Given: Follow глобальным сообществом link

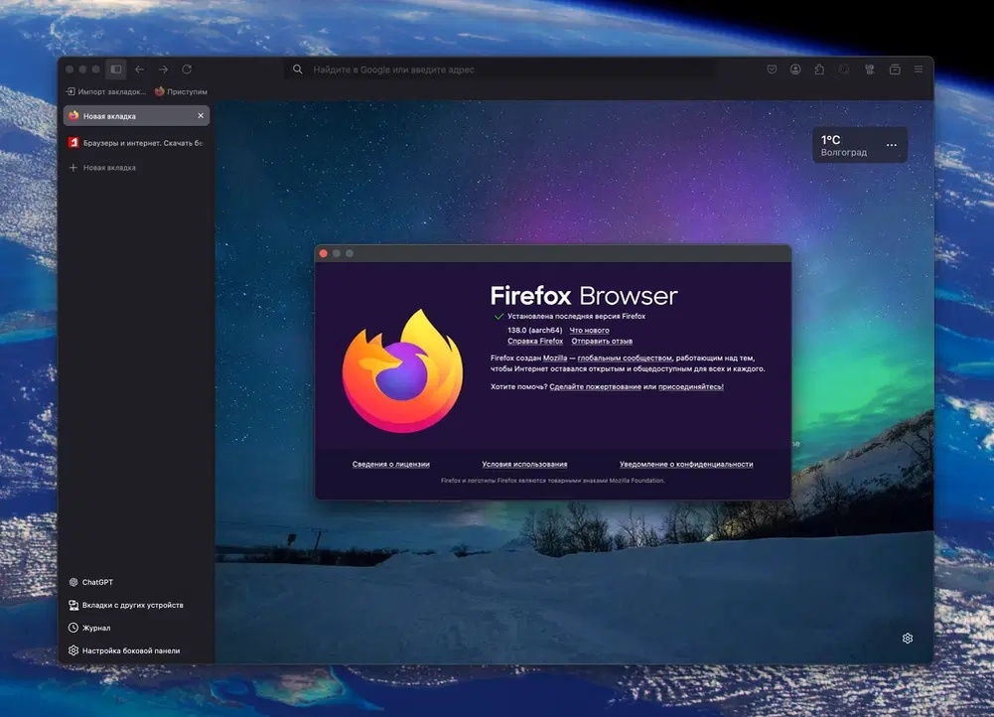Looking at the screenshot, I should point(625,358).
